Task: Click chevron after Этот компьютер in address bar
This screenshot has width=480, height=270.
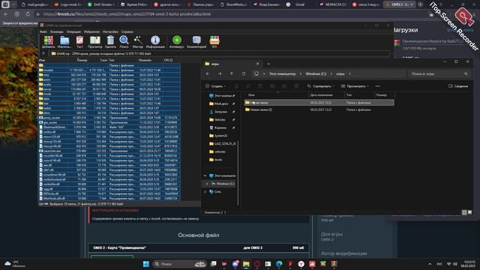Action: point(301,73)
